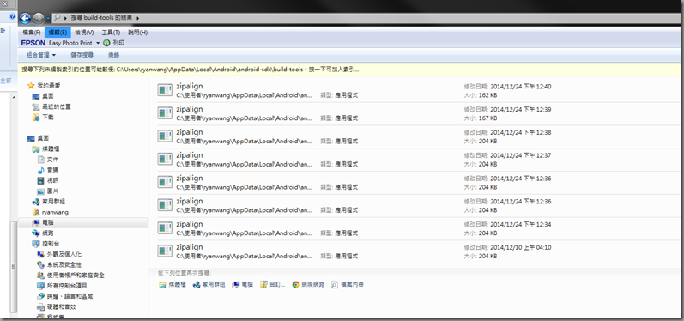This screenshot has width=684, height=321.
Task: Select 桌面 under 我的最愛
Action: click(48, 96)
